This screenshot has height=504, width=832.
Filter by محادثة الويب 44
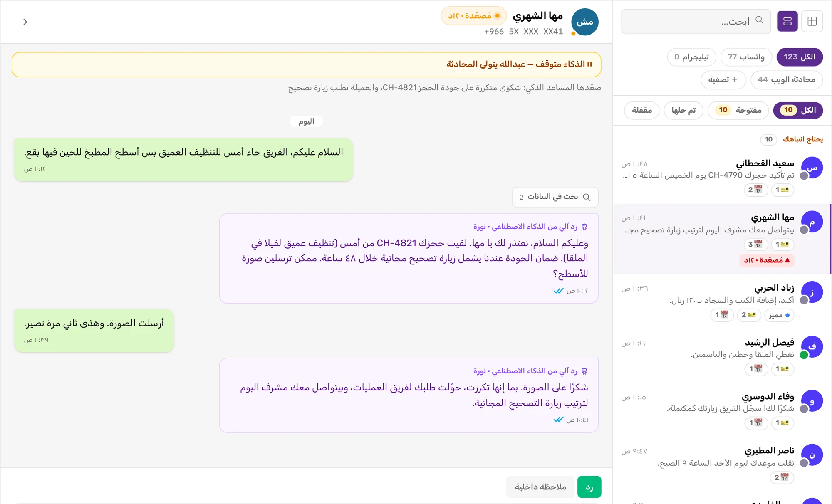(x=786, y=79)
